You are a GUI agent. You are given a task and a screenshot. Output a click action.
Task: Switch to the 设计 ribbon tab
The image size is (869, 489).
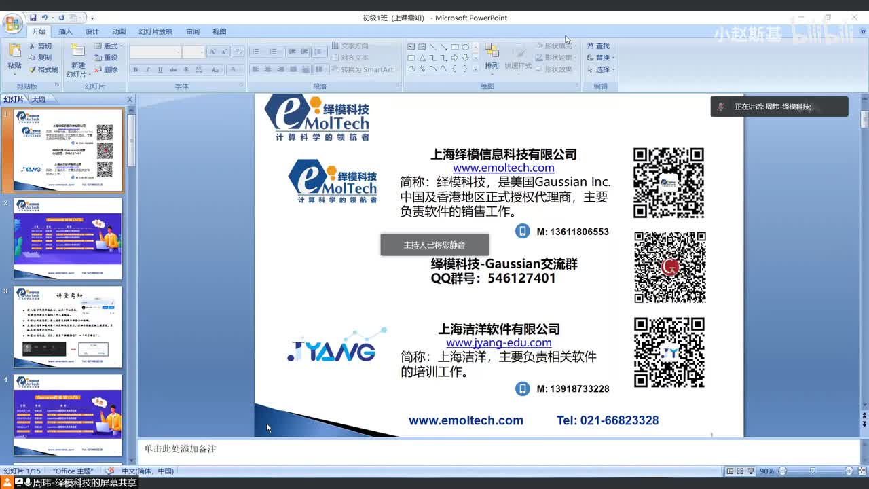coord(92,31)
